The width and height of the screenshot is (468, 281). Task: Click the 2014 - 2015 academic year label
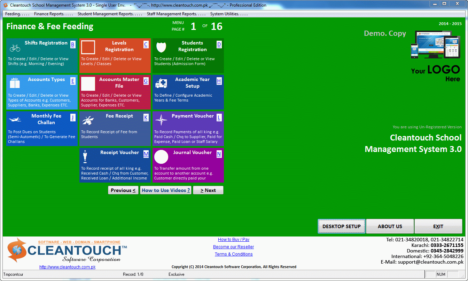(450, 24)
